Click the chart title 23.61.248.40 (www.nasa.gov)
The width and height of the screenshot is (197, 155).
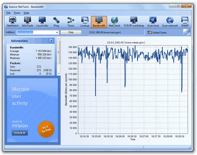click(126, 42)
